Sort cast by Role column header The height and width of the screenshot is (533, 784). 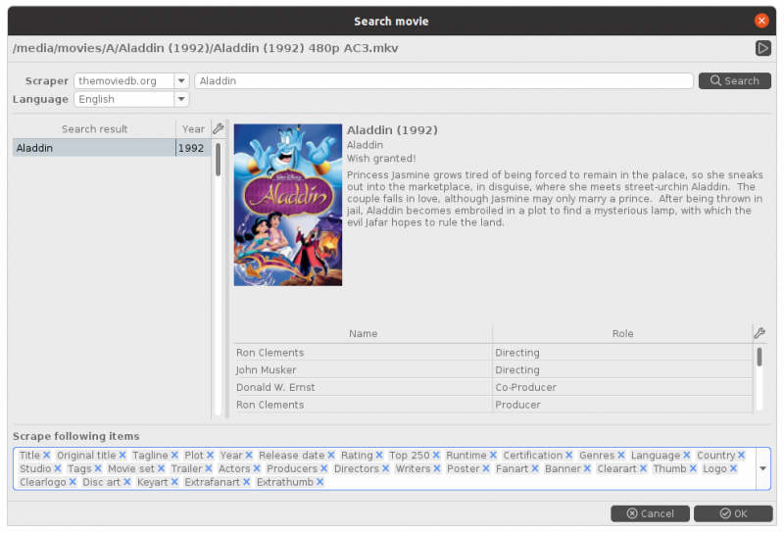click(622, 333)
